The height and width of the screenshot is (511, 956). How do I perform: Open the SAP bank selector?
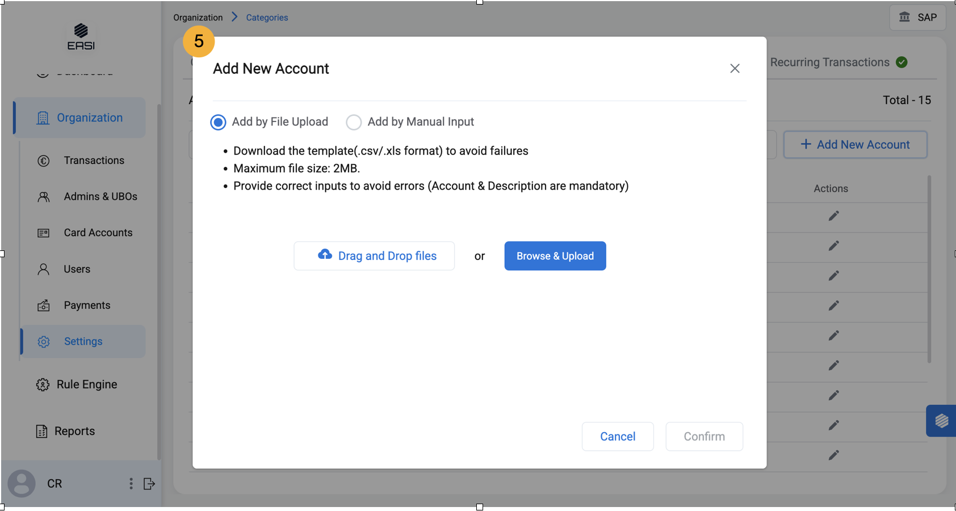coord(917,18)
